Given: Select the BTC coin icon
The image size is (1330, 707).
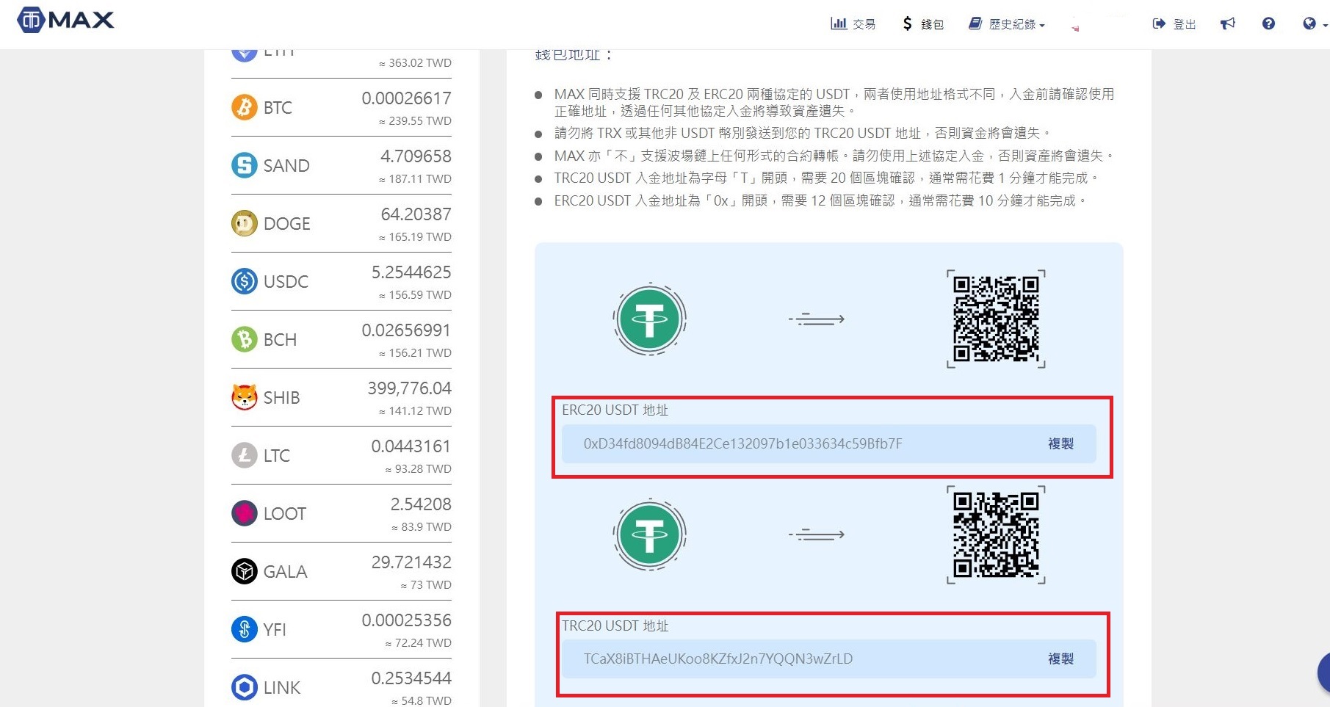Looking at the screenshot, I should point(245,107).
